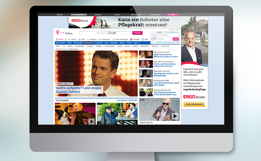
Task: Click the Home breadcrumb link
Action: click(x=66, y=49)
